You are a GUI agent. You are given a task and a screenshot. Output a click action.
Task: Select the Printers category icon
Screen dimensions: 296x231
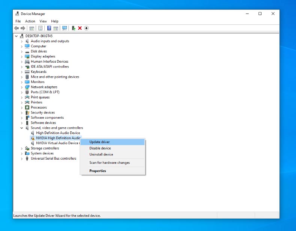tap(27, 102)
